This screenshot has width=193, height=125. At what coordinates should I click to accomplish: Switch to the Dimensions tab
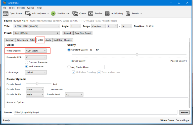click(22, 40)
